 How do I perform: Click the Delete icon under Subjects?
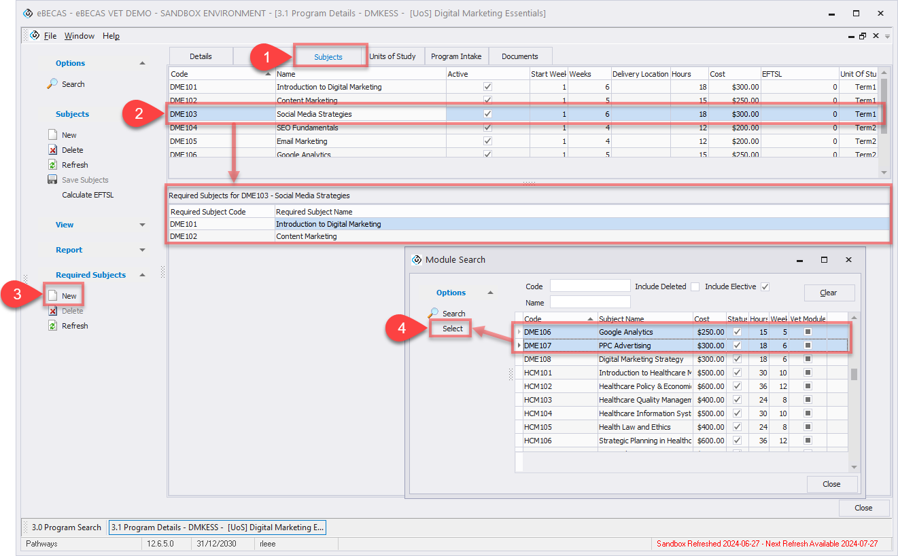pyautogui.click(x=53, y=150)
